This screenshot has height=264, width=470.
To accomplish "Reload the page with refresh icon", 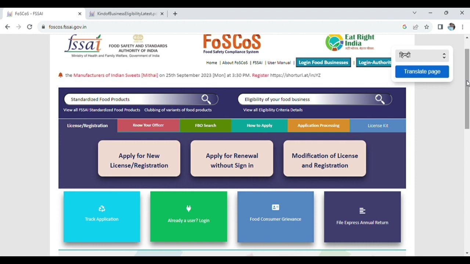I will coord(30,27).
